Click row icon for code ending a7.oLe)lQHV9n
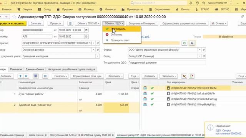Image resolution: width=246 pixels, height=138 pixels. 145,94
